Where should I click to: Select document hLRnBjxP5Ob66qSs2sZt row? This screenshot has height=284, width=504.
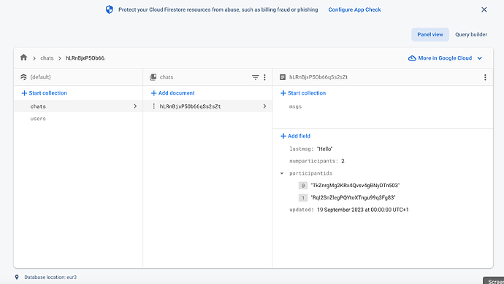click(x=207, y=106)
